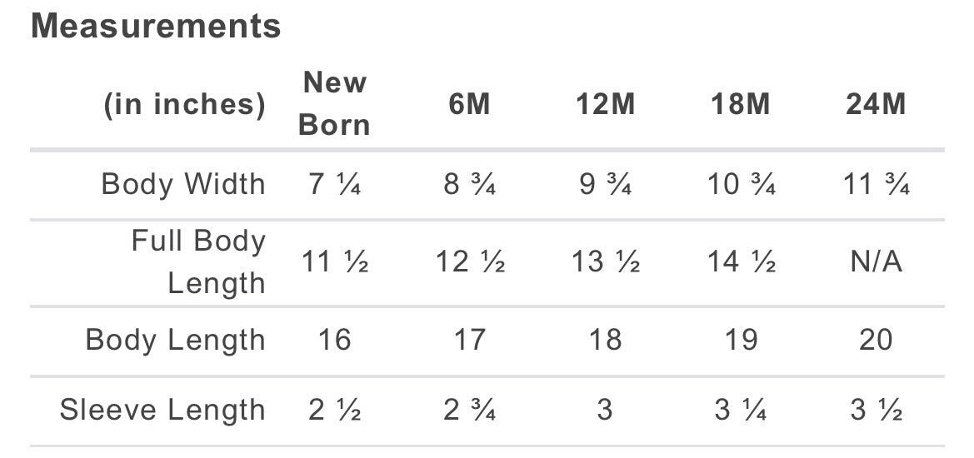Click Body Length value 20
Screen dimensions: 974x458
click(x=876, y=340)
